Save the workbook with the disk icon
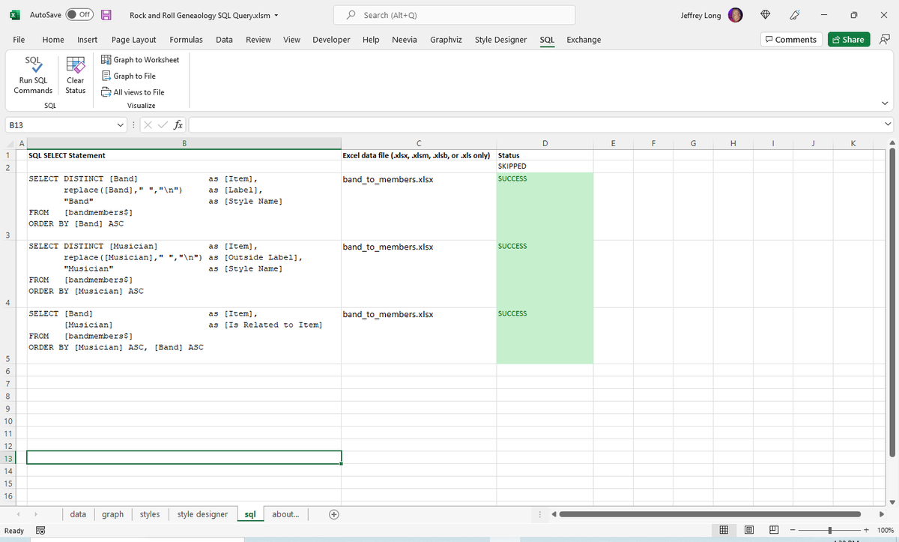899x542 pixels. click(x=106, y=15)
